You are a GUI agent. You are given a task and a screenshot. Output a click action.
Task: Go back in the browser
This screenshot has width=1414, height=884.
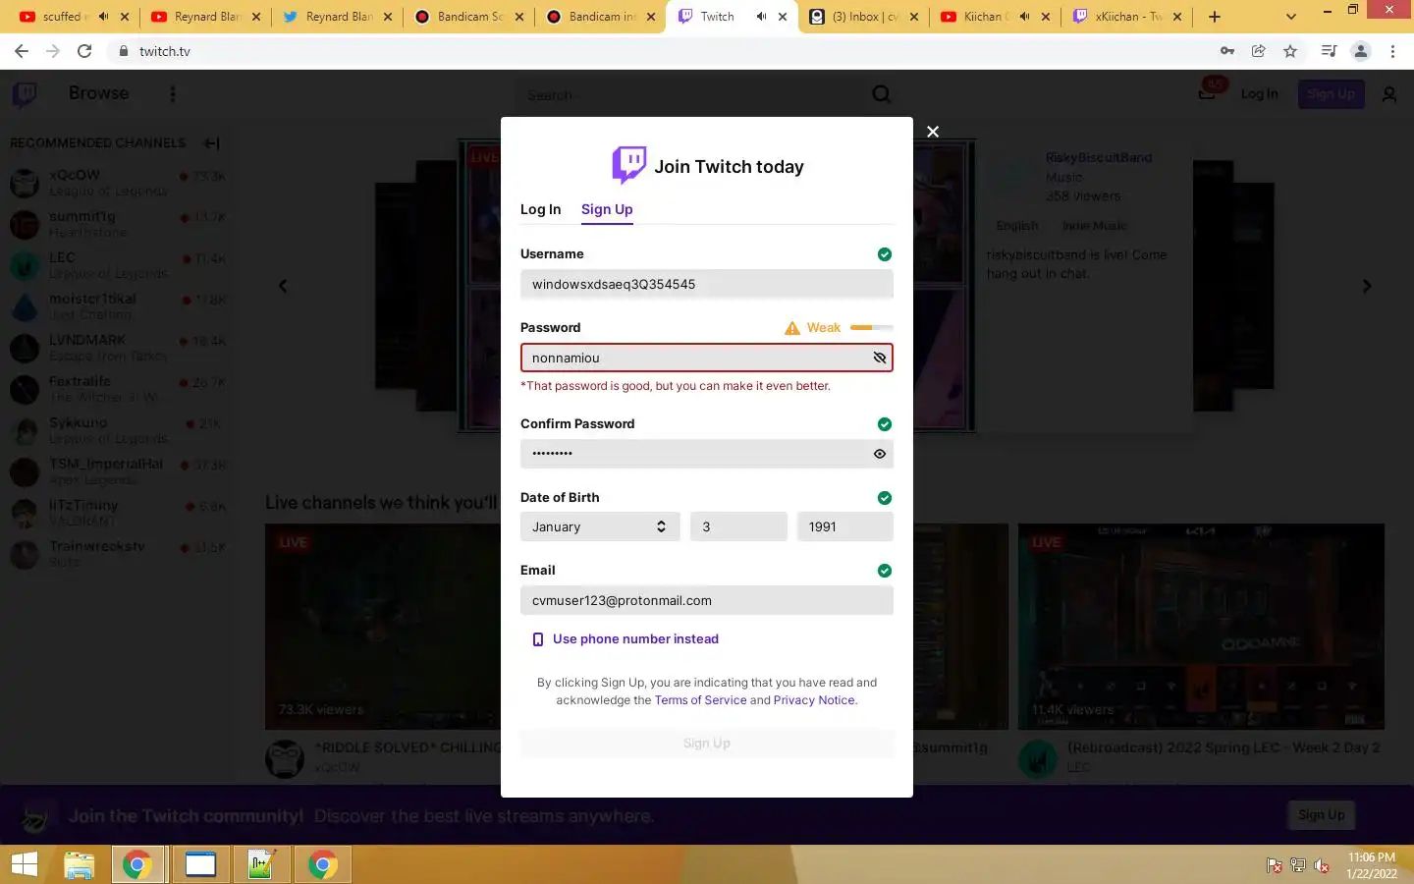(22, 51)
